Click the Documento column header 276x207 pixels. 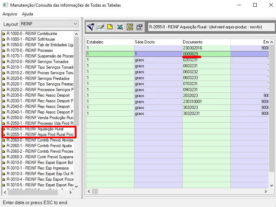point(206,42)
